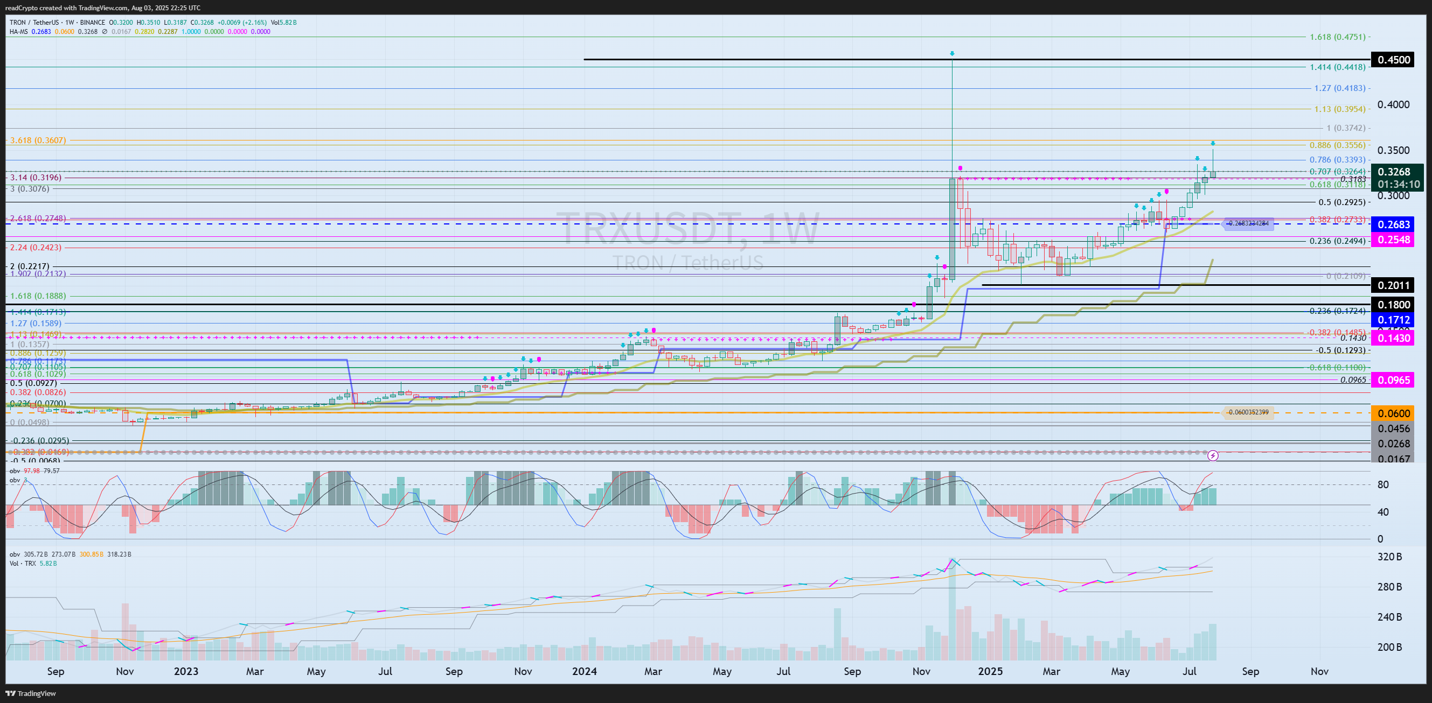This screenshot has height=703, width=1432.
Task: Click the 0.382 (0.0826) left Fibonacci label
Action: (38, 392)
